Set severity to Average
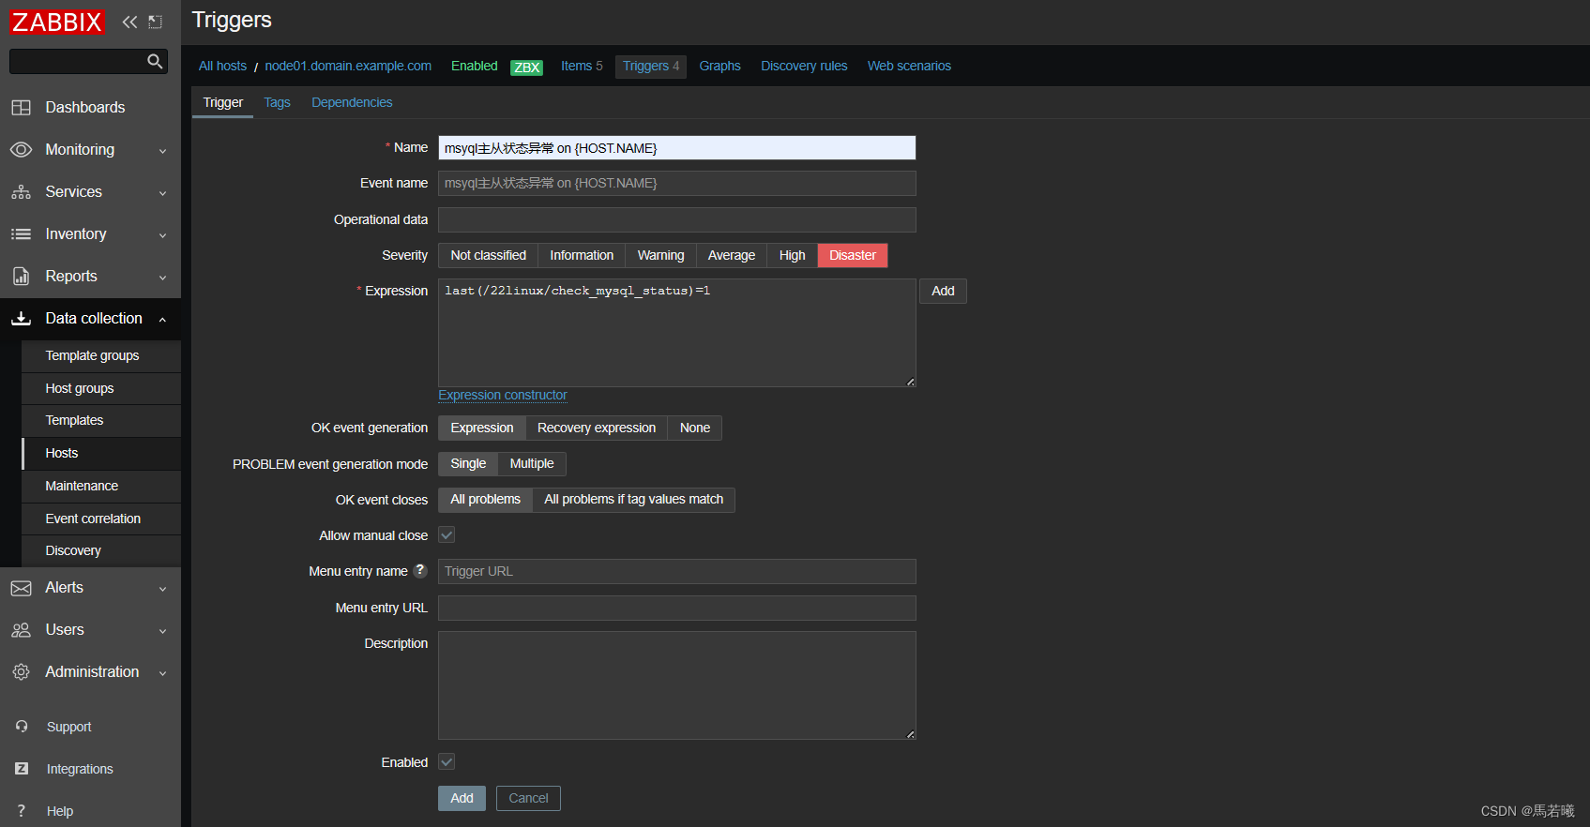This screenshot has width=1590, height=827. [731, 255]
